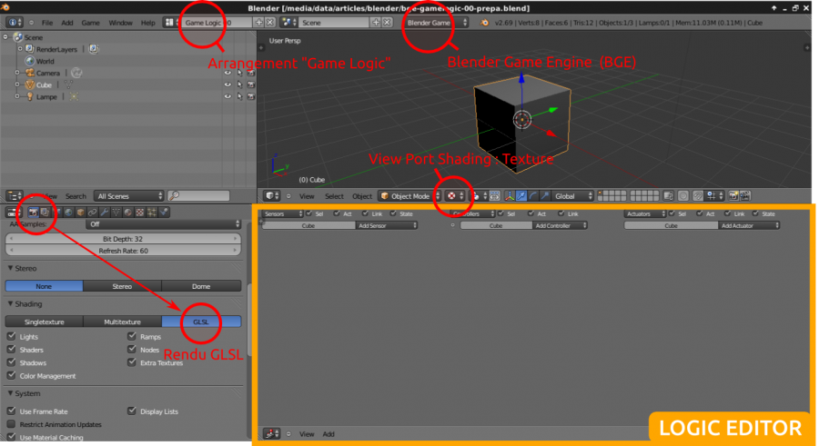Viewport: 819px width, 446px height.
Task: Toggle proportional editing icon in 3D header
Action: coord(683,195)
